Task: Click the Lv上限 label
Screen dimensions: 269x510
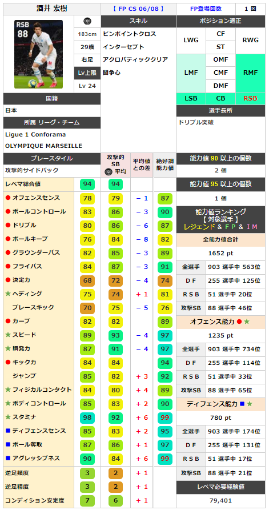Action: pos(87,73)
